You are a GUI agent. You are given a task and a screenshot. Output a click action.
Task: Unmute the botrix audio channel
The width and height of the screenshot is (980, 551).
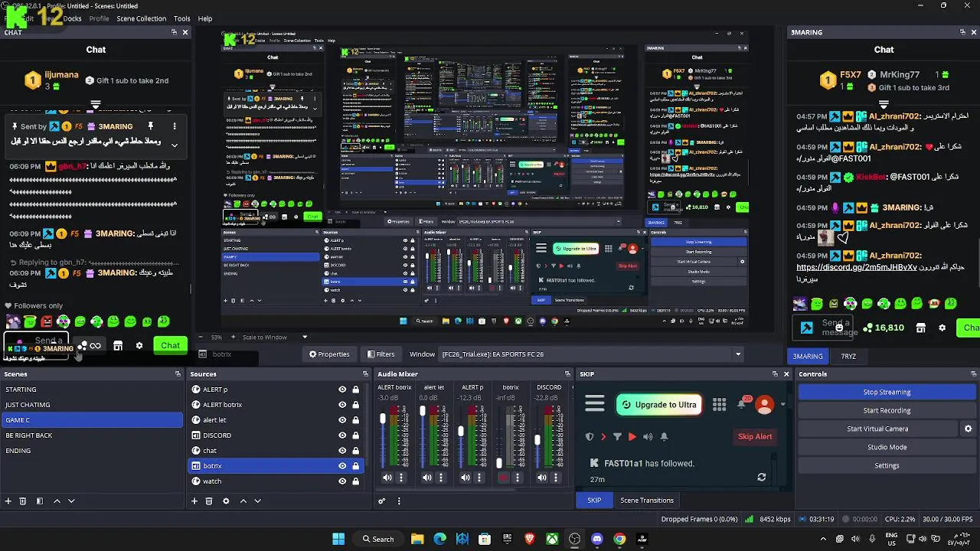[x=503, y=478]
